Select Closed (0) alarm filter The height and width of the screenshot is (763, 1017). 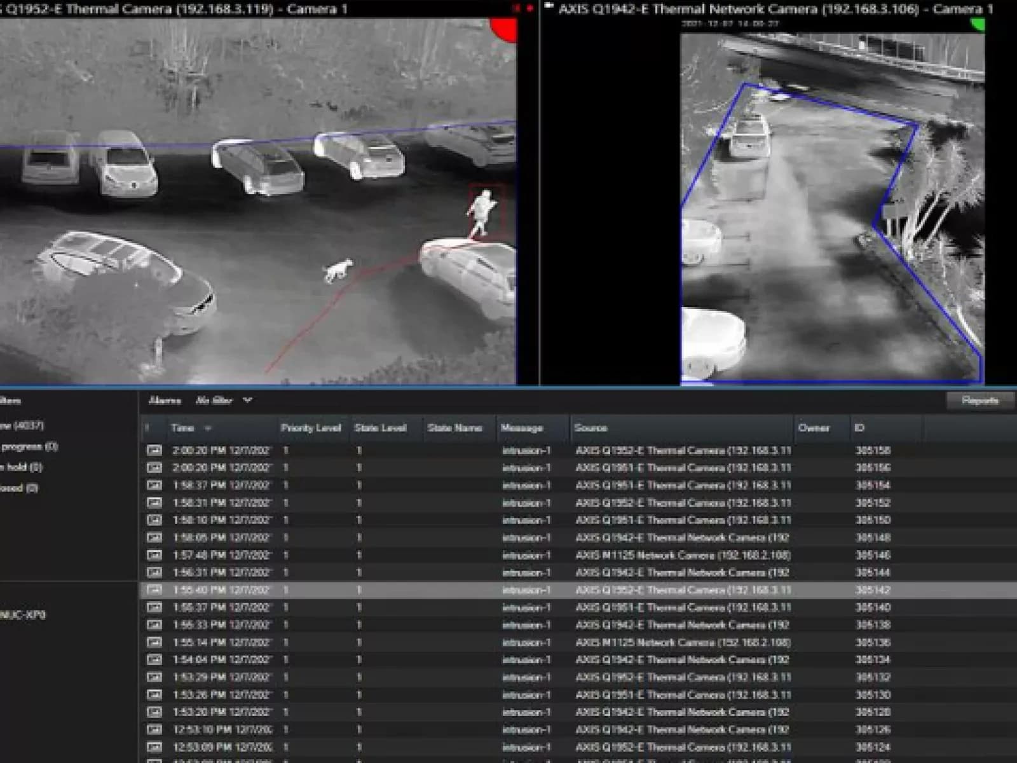(19, 488)
